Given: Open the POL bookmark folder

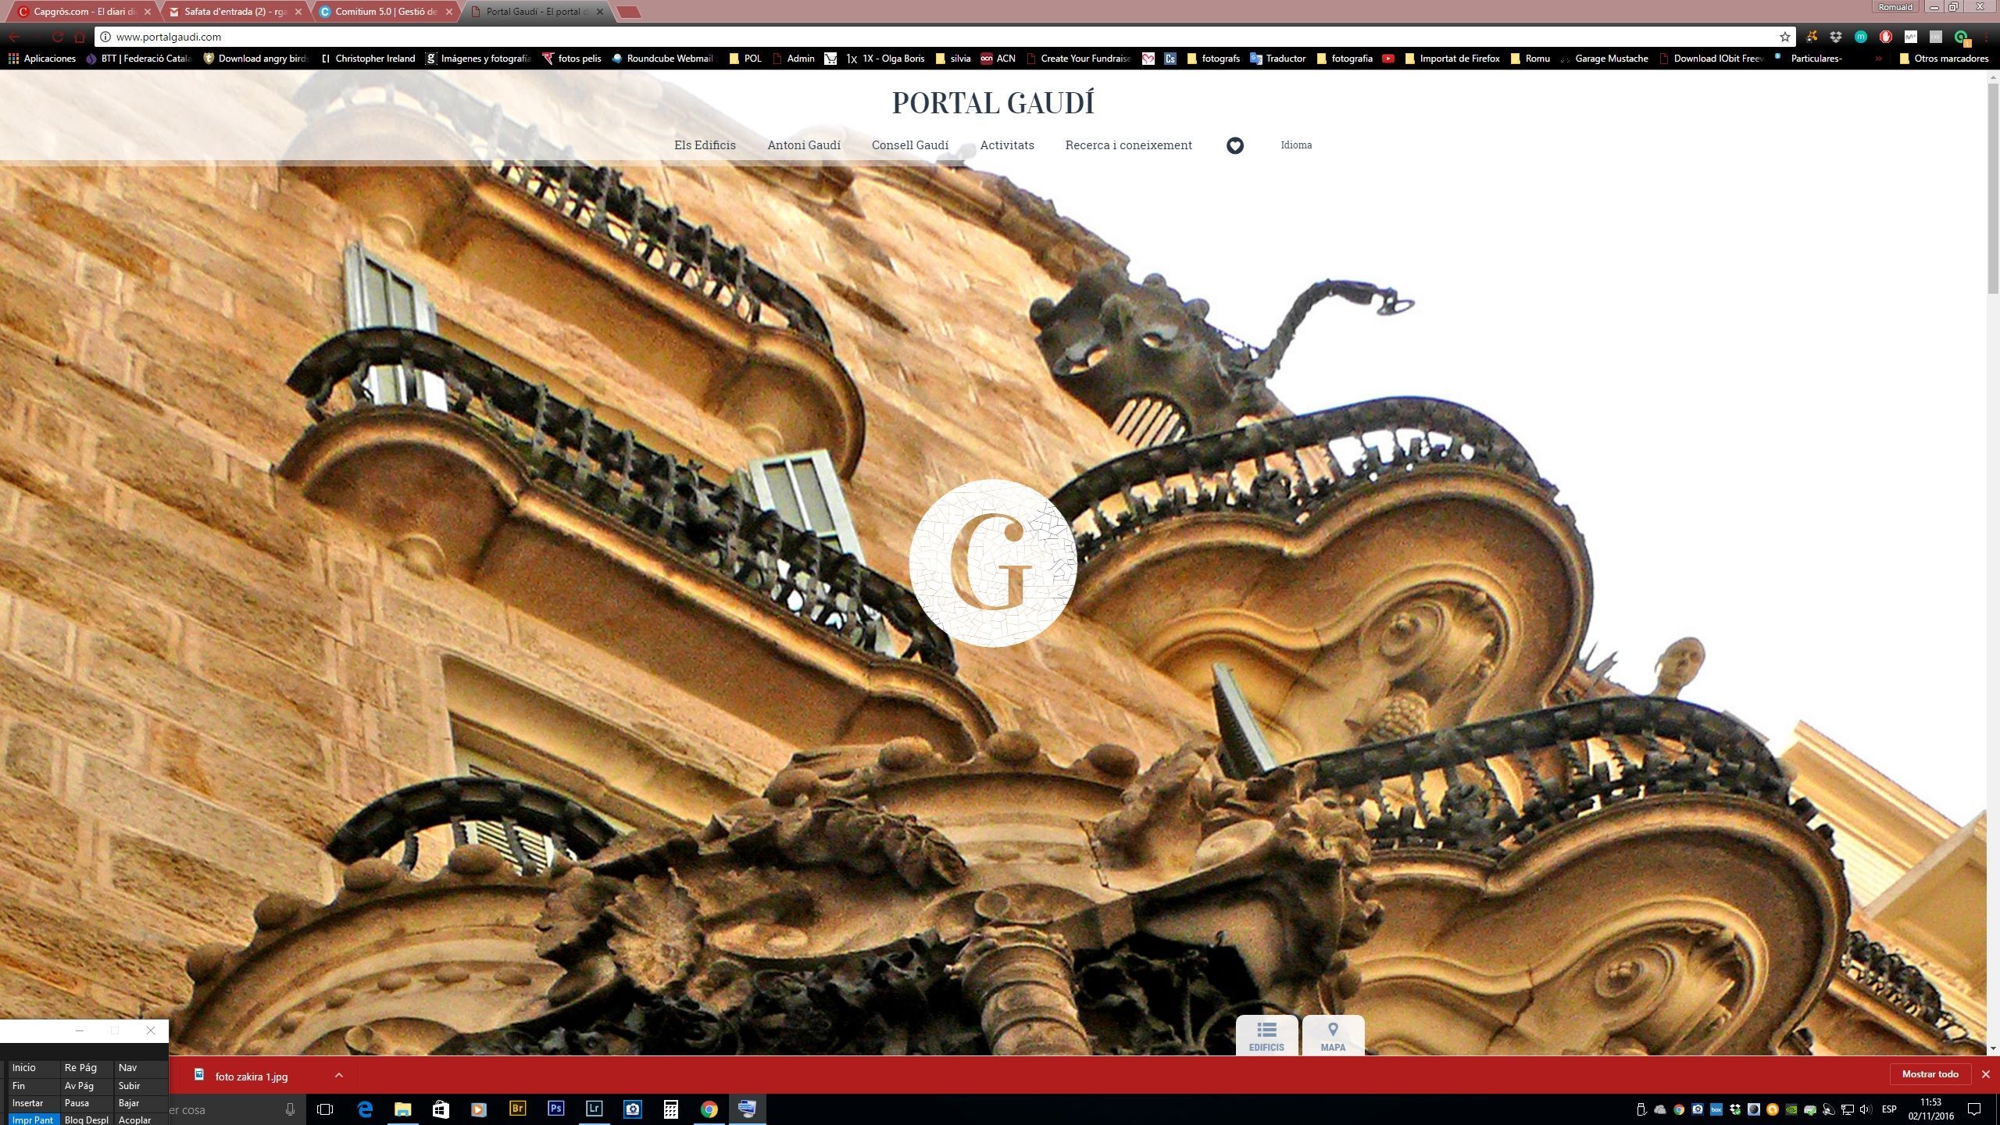Looking at the screenshot, I should (x=745, y=59).
